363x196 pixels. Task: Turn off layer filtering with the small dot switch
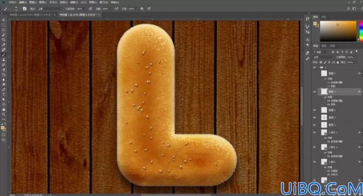point(356,51)
